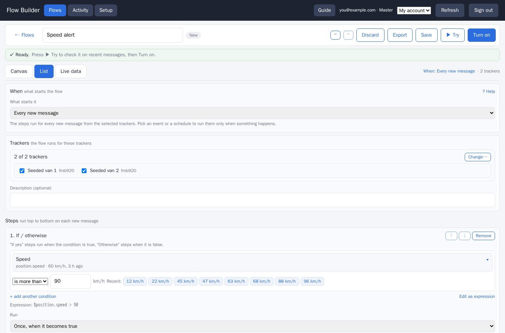Open the Live data tab
The width and height of the screenshot is (505, 333).
coord(71,71)
